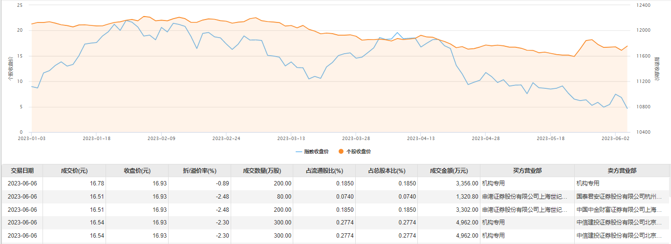Click the 占总股本比(%) column header

387,171
